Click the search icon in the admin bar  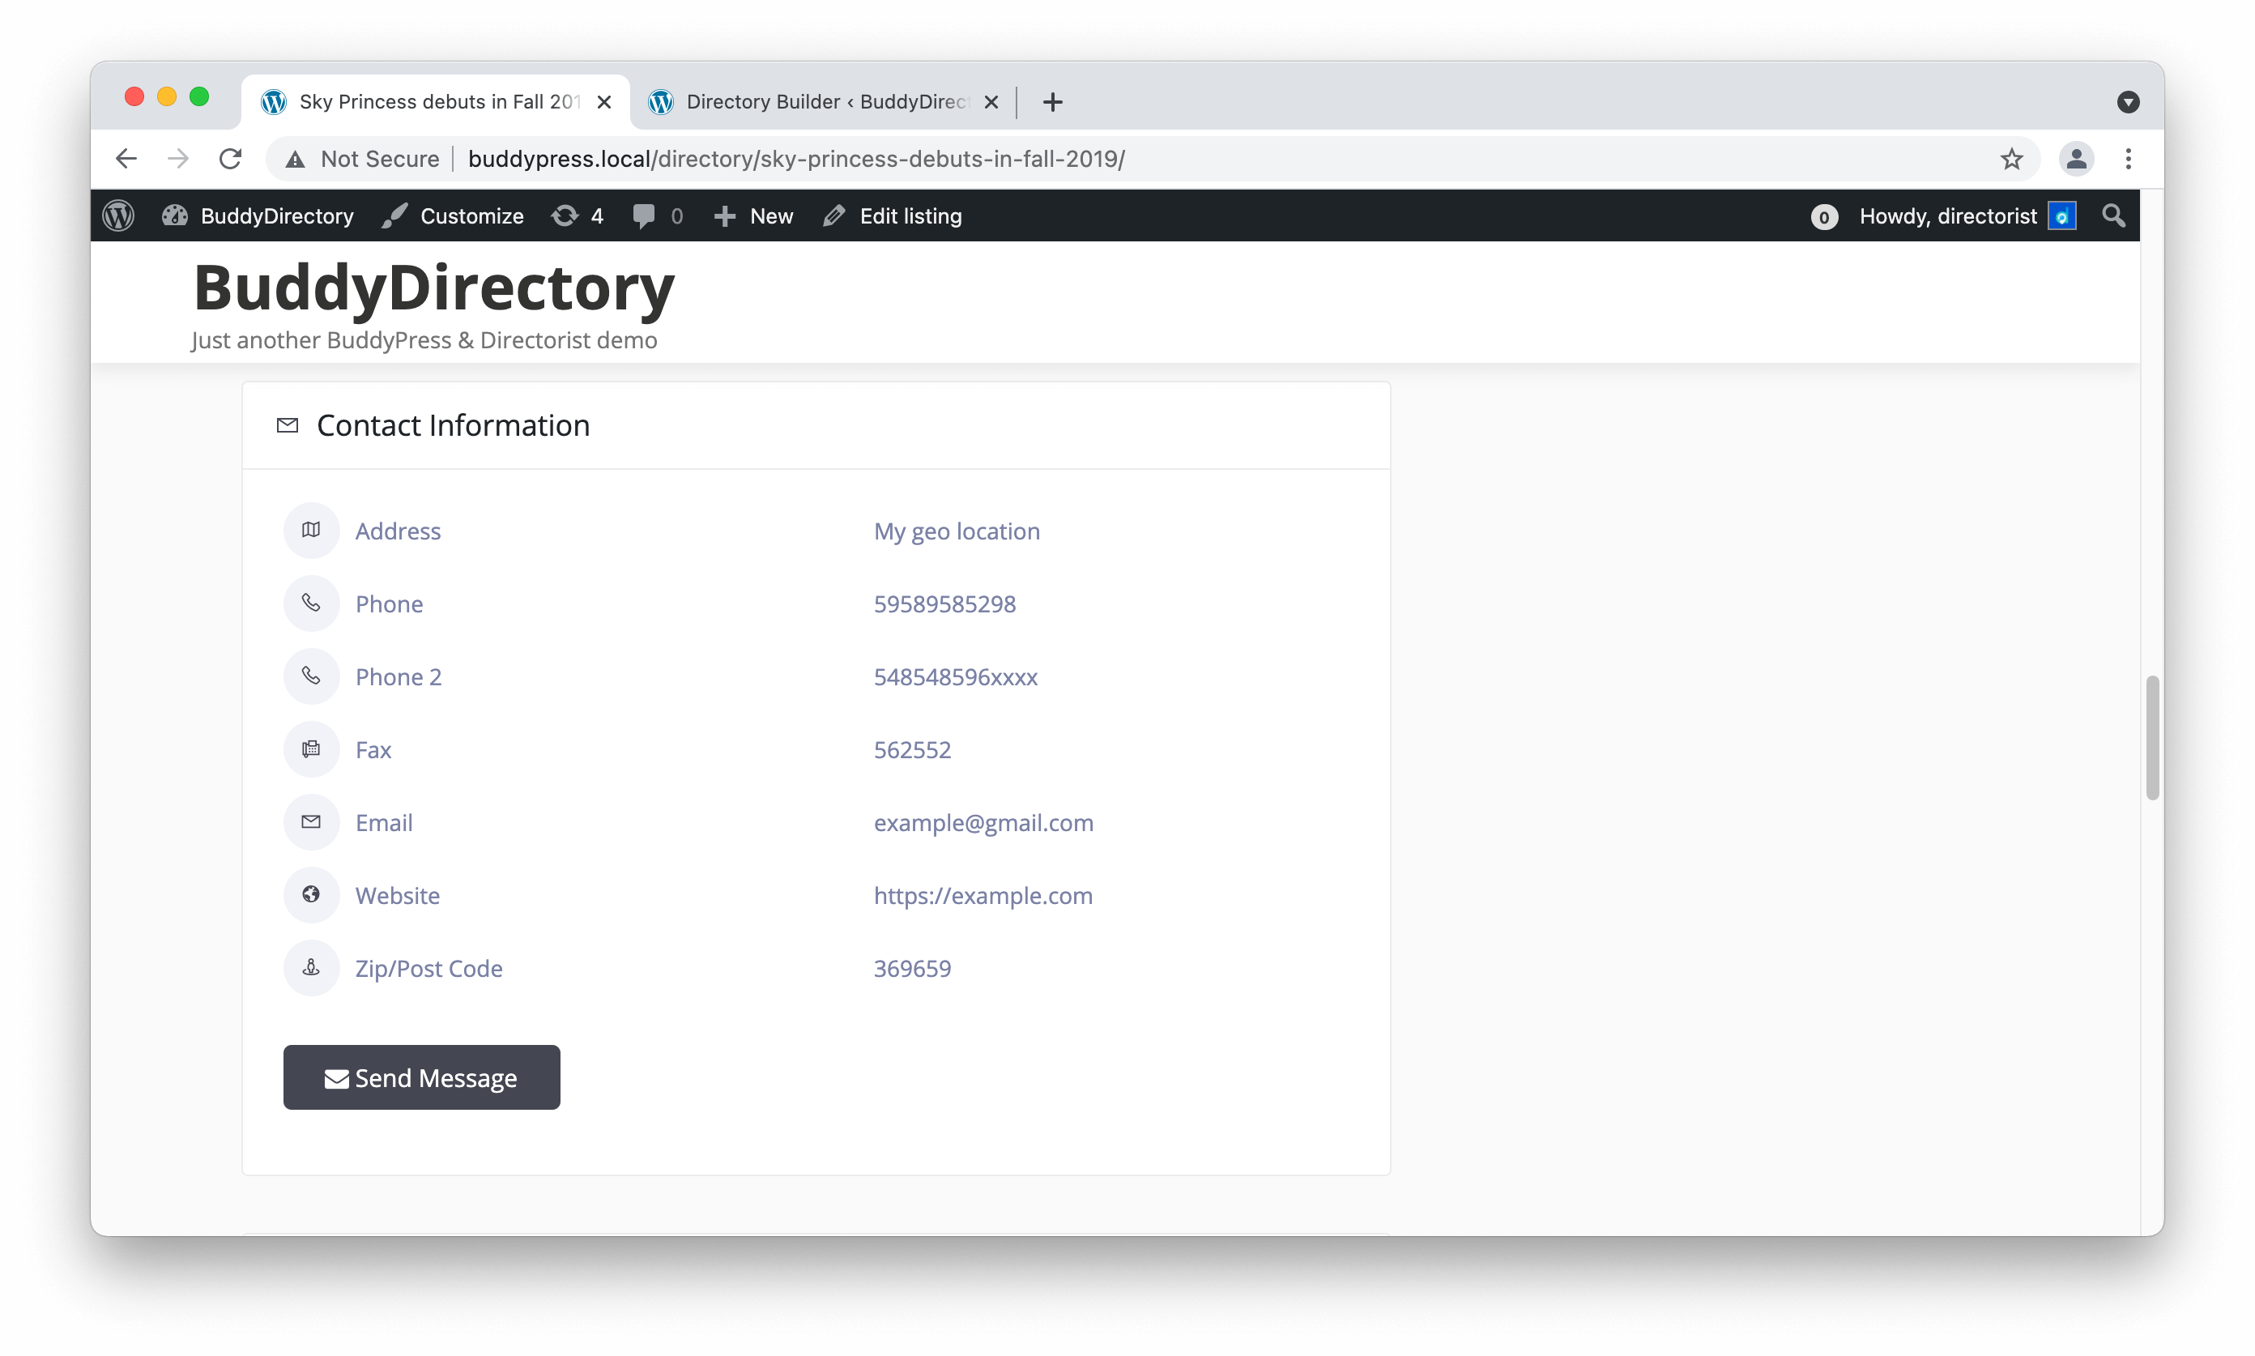point(2113,215)
